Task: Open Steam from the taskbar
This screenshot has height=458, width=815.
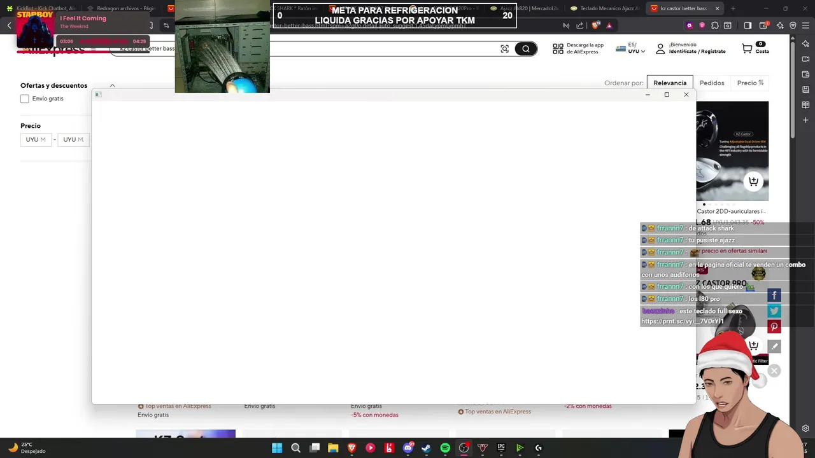Action: click(427, 448)
